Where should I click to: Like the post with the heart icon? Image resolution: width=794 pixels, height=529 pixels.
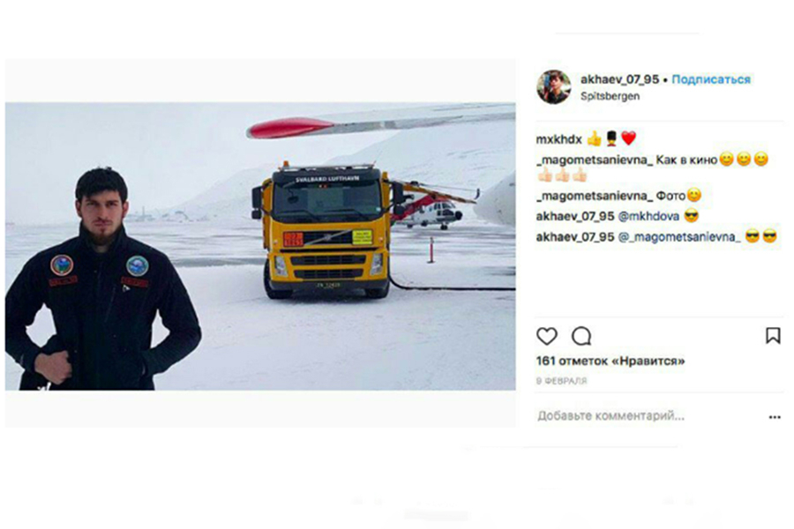[x=547, y=336]
